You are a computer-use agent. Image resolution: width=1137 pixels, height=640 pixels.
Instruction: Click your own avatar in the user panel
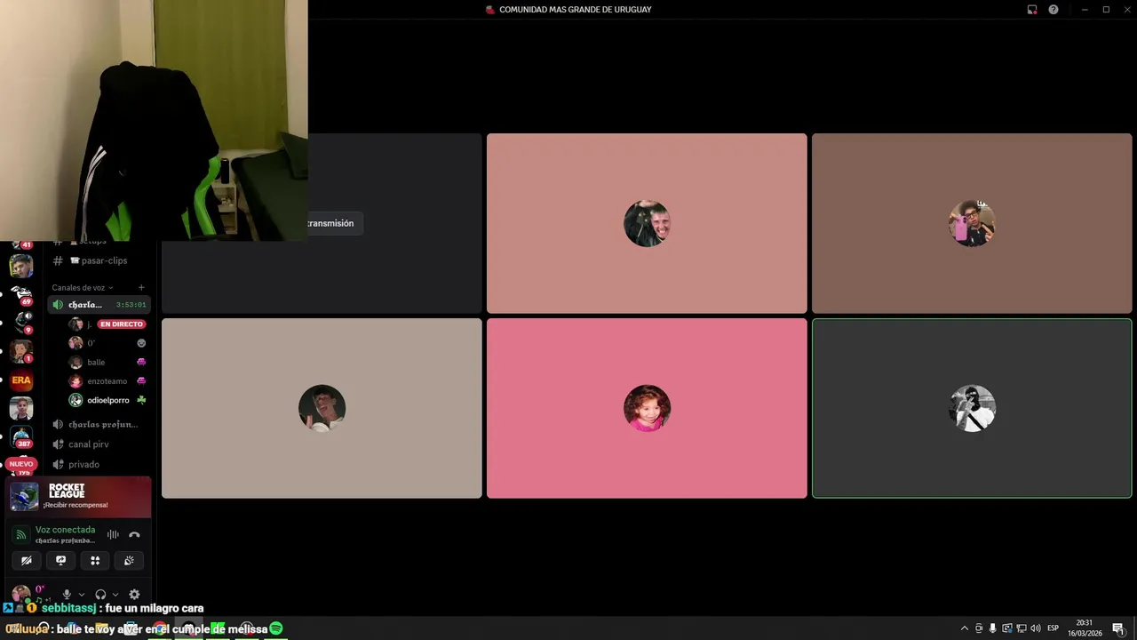pyautogui.click(x=20, y=594)
